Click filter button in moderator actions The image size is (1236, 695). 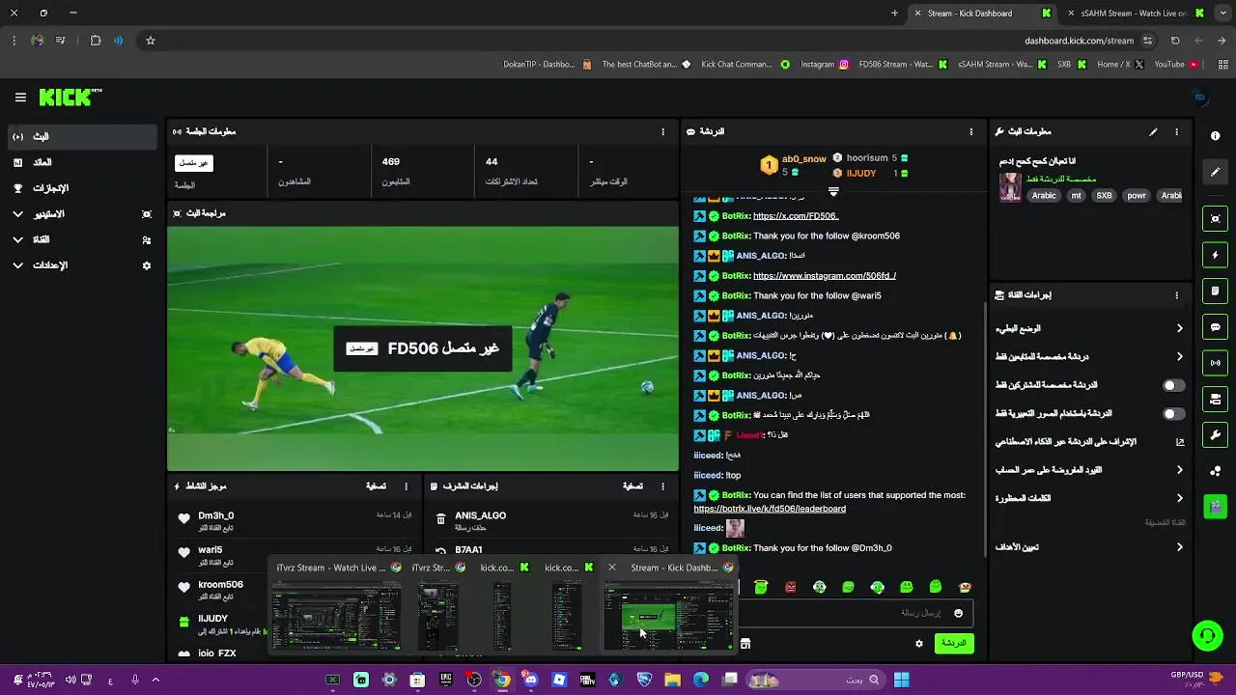pyautogui.click(x=632, y=486)
